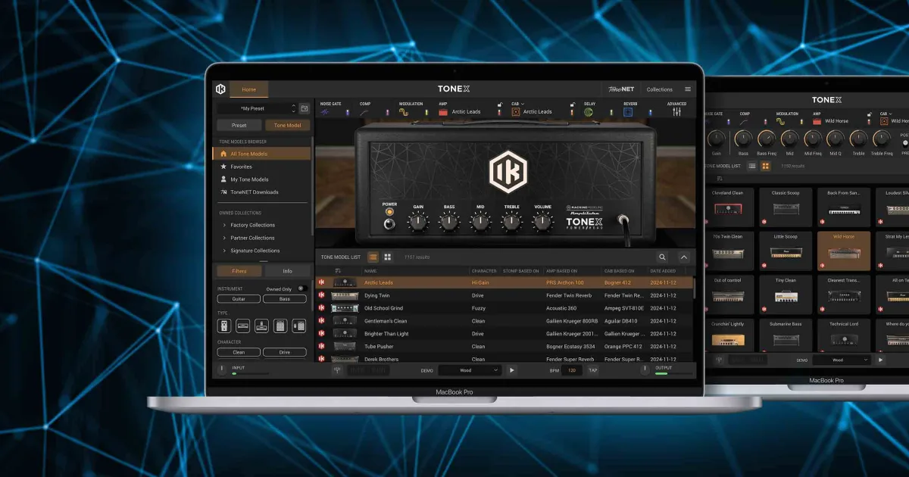This screenshot has width=909, height=477.
Task: Toggle the lock icon beside Amp
Action: tap(498, 105)
